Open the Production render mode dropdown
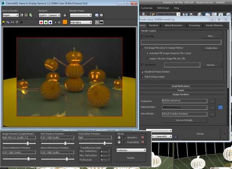Viewport: 232px width, 169px height. click(131, 150)
